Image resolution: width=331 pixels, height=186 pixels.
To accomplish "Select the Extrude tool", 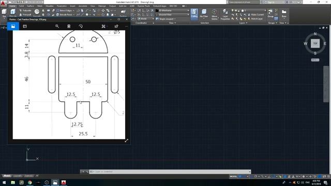I will (x=13, y=12).
